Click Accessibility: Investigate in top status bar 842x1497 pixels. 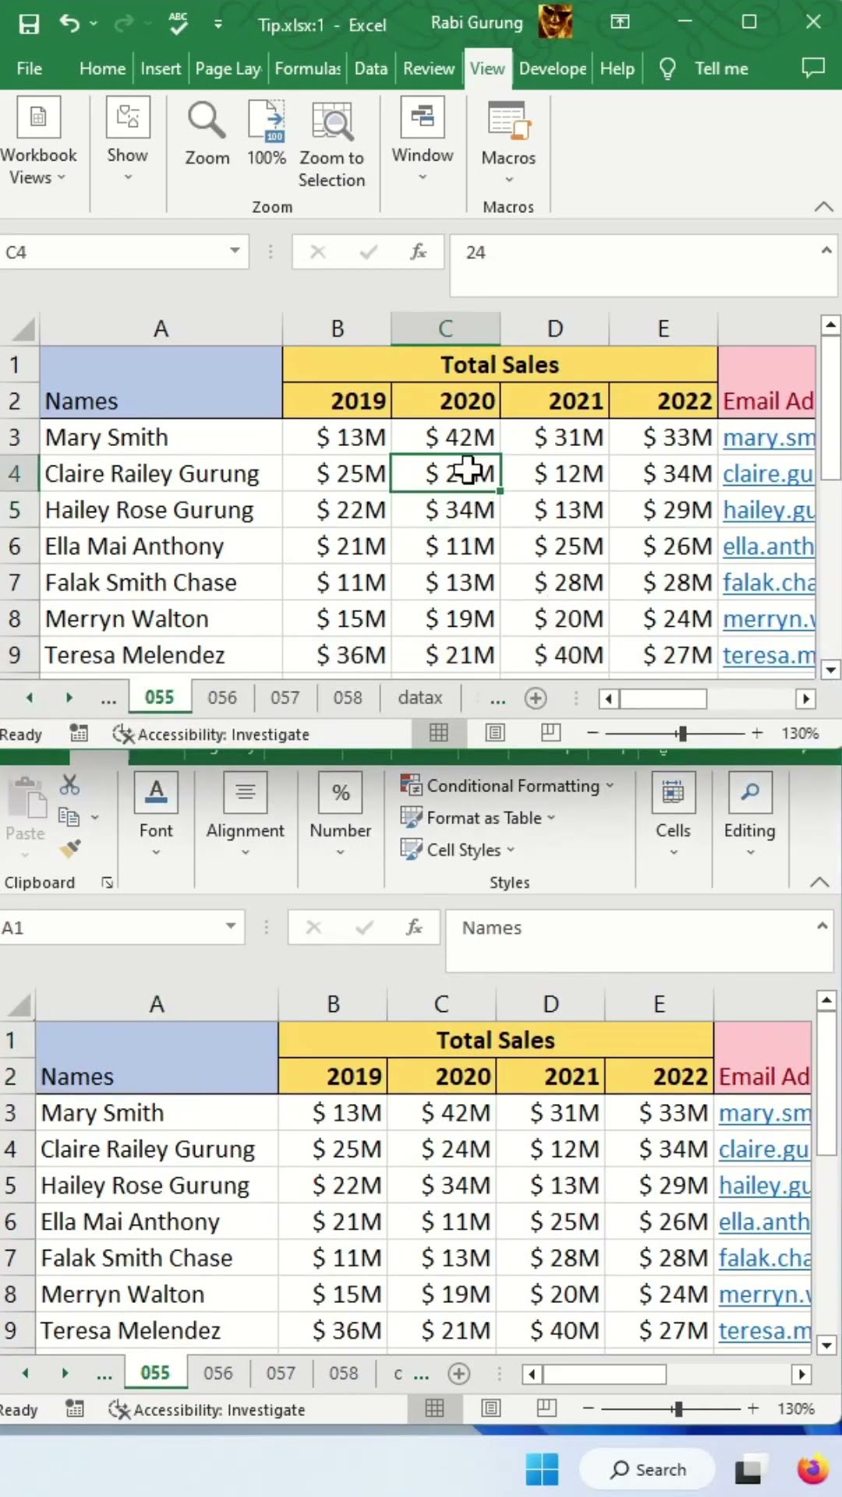(211, 734)
